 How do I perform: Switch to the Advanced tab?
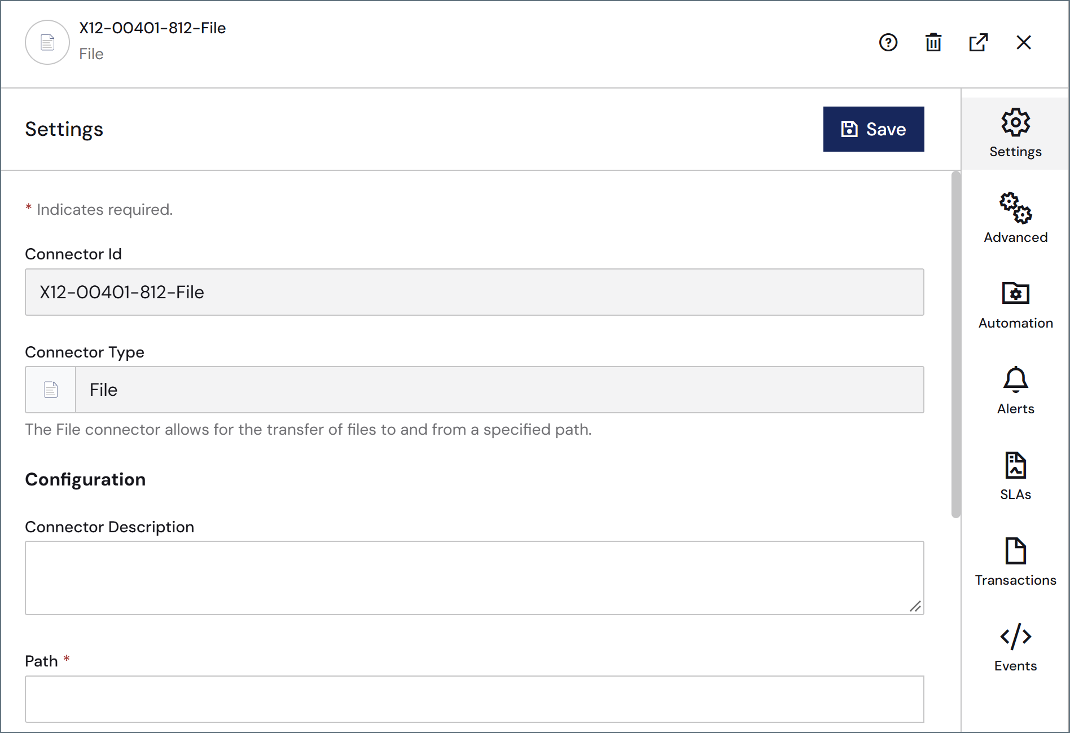point(1015,219)
